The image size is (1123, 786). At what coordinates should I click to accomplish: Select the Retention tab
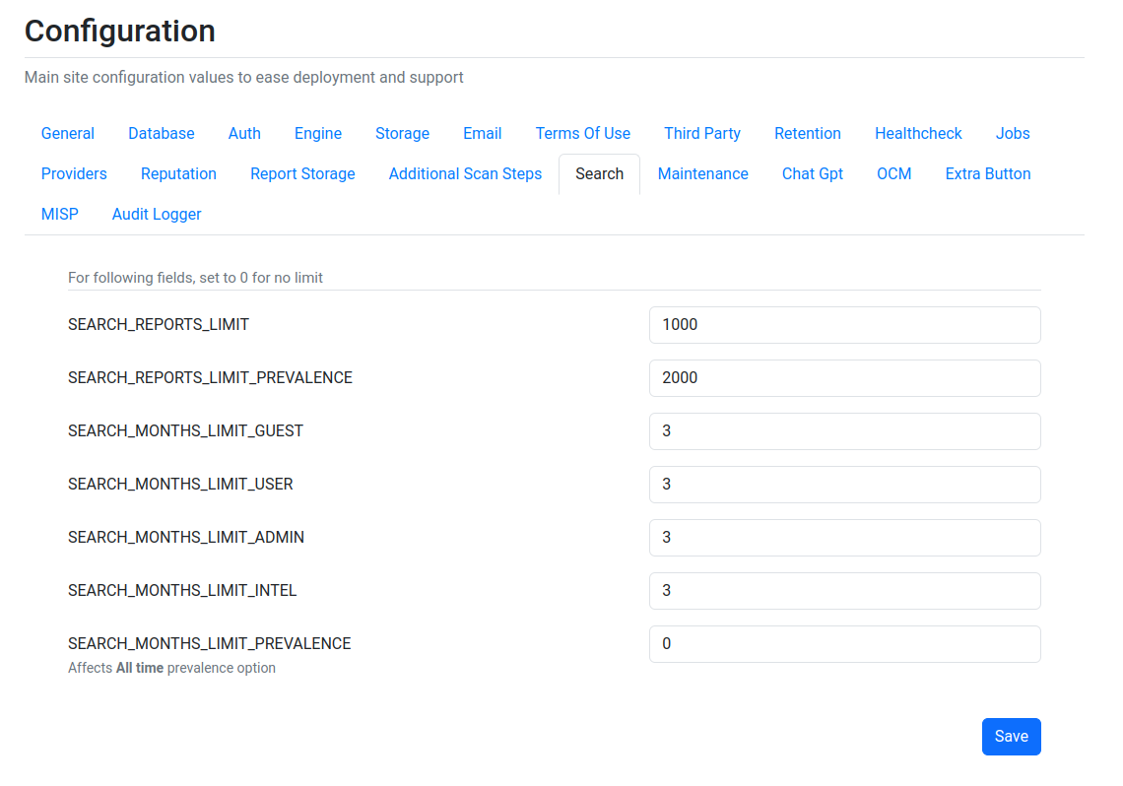point(807,134)
